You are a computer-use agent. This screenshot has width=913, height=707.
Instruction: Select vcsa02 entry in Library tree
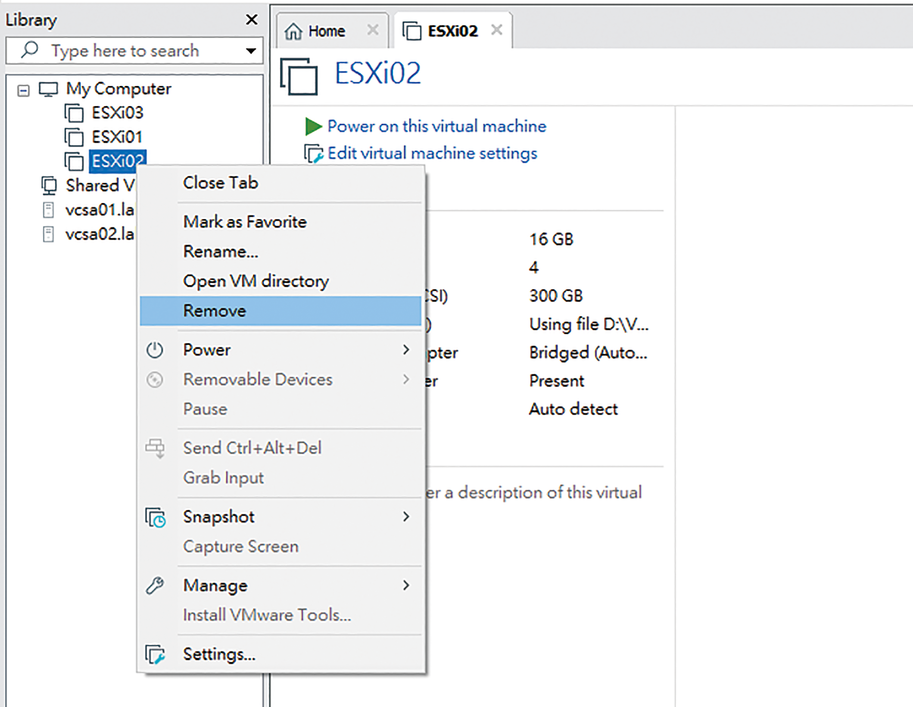(100, 234)
